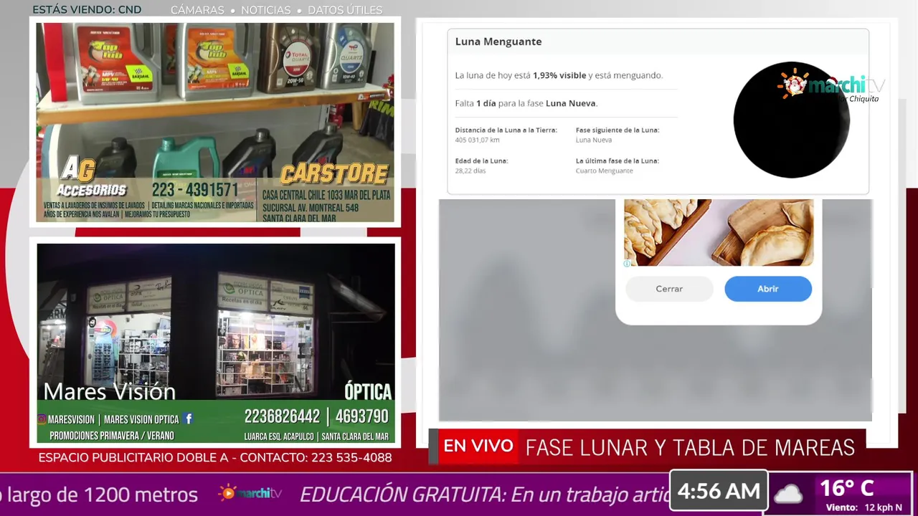Screen dimensions: 918x516
Task: Click the marchiTV logo in the news ticker
Action: [250, 493]
